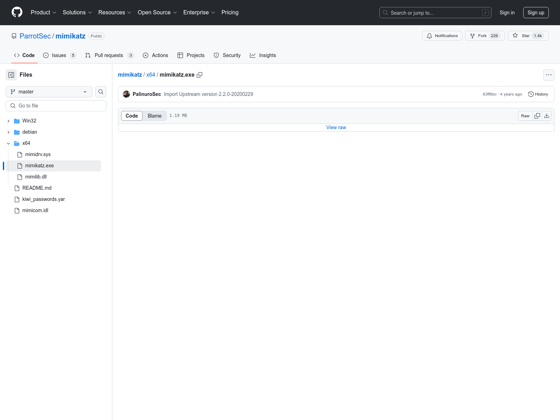Open the Actions tab
This screenshot has width=560, height=420.
click(155, 55)
